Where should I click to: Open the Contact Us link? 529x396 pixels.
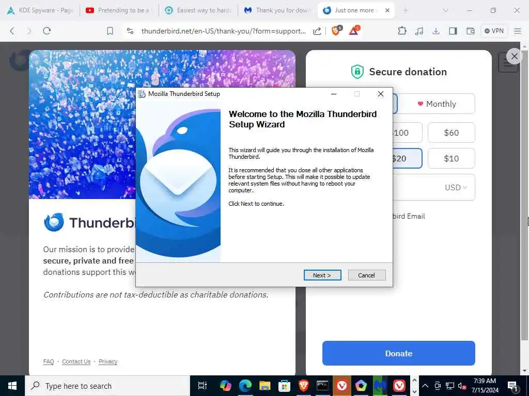(x=76, y=361)
